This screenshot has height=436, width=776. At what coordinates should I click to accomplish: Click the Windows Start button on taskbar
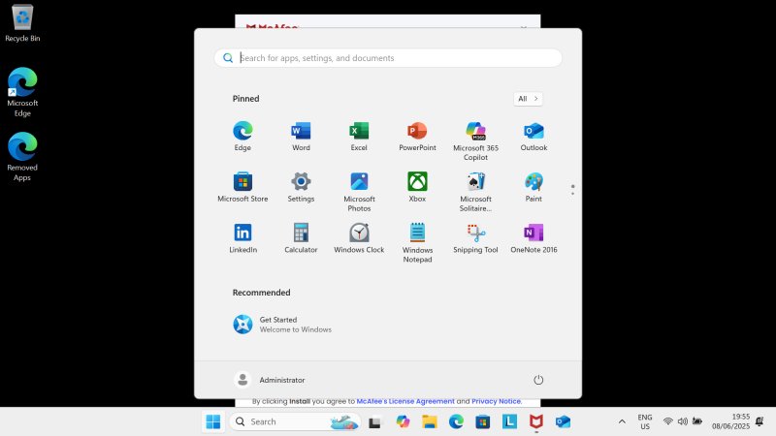(213, 421)
